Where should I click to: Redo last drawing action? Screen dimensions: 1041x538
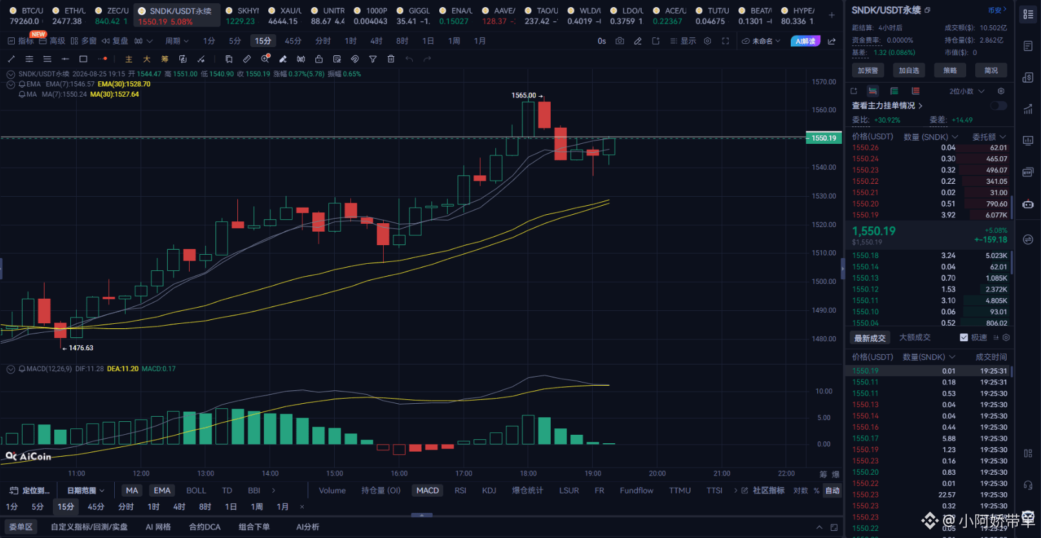pos(427,59)
